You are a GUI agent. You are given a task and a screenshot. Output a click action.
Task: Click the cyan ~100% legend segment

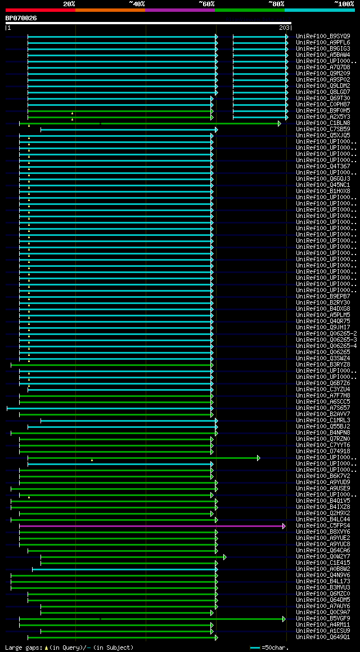(319, 10)
